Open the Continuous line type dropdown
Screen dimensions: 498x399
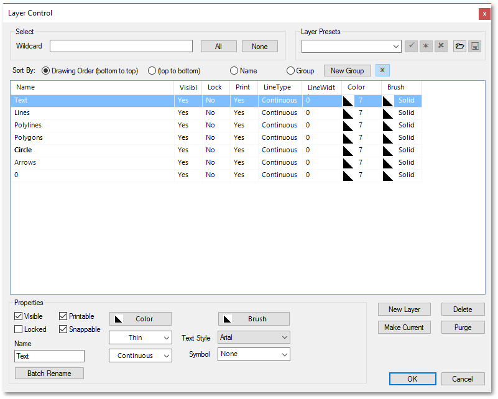click(x=141, y=355)
